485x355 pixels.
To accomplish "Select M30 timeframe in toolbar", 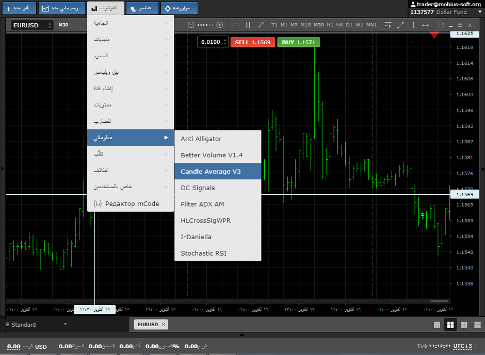I will 318,25.
